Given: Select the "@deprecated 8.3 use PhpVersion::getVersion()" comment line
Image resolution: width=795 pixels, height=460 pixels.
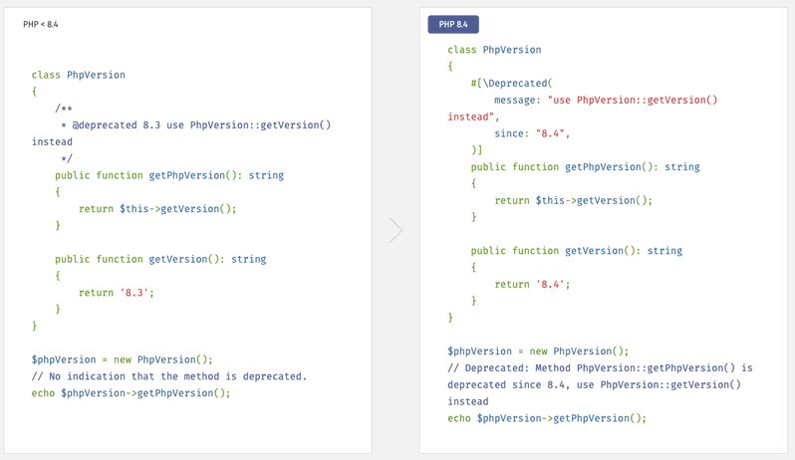Looking at the screenshot, I should pos(195,125).
